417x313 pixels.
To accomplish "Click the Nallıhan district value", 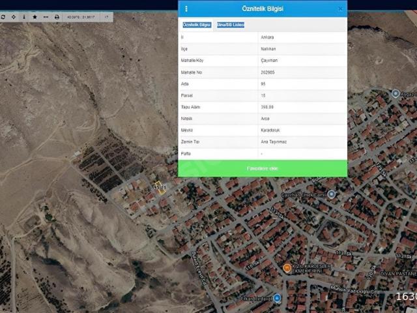I will pos(268,49).
